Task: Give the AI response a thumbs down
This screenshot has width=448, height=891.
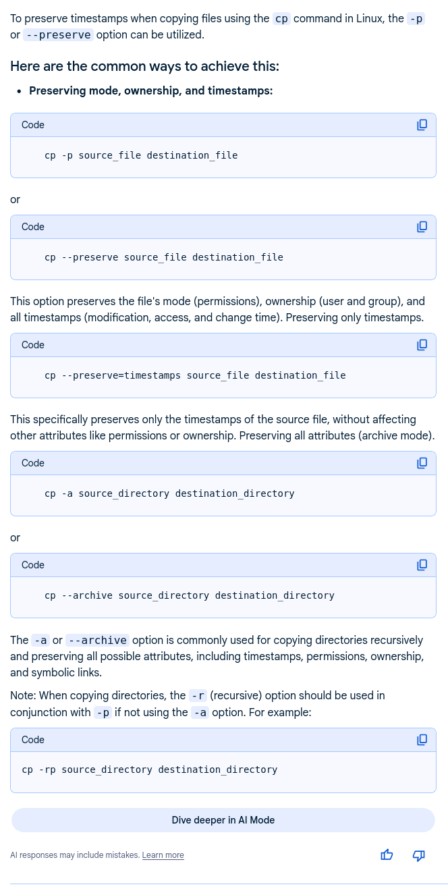Action: (x=418, y=855)
